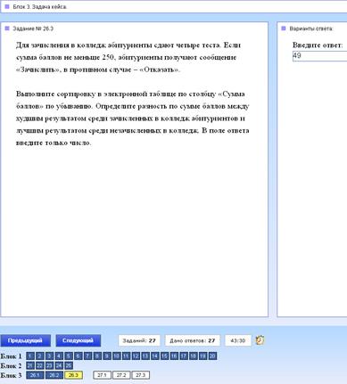
Task: Select task 27.1 in Блок 3
Action: coord(102,375)
